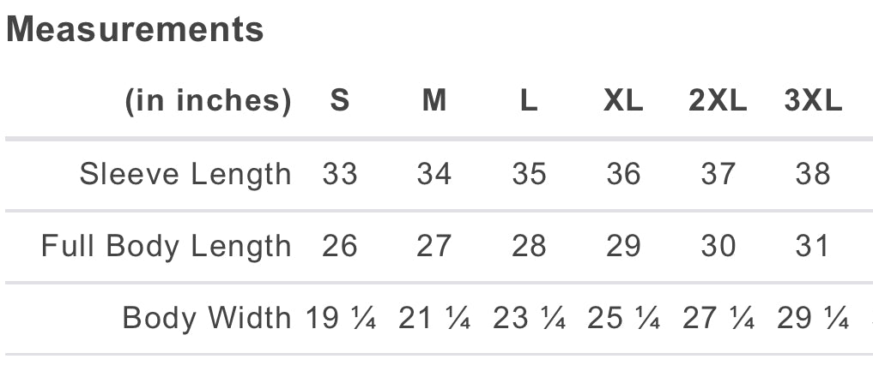Click sleeve length value 36 for XL
This screenshot has width=873, height=383.
point(623,174)
